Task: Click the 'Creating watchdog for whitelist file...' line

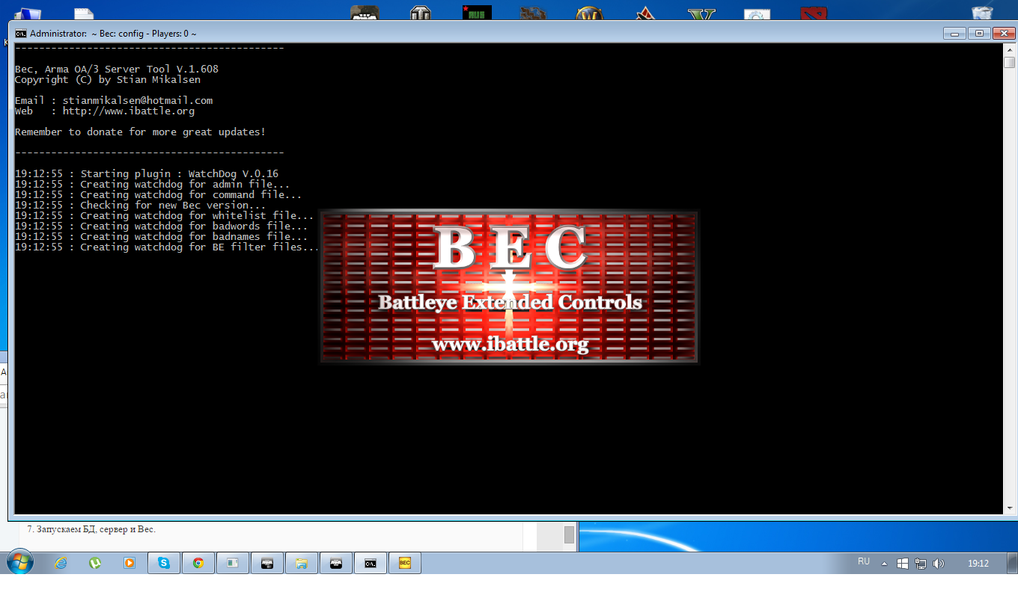Action: coord(165,215)
